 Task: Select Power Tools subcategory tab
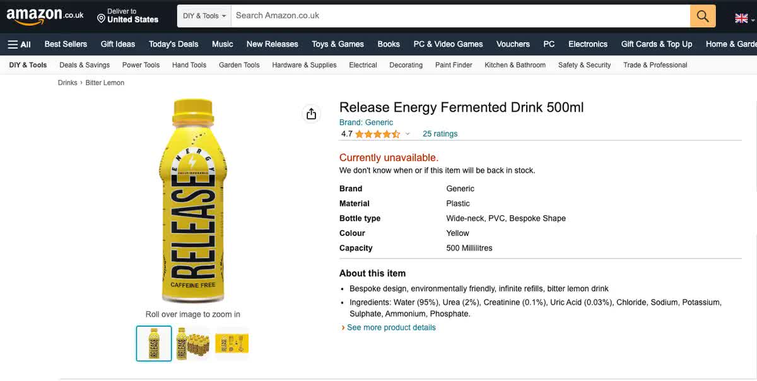(x=141, y=65)
